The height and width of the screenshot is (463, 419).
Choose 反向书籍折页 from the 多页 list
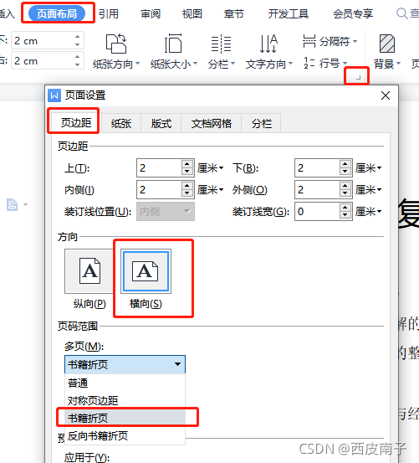(x=125, y=435)
